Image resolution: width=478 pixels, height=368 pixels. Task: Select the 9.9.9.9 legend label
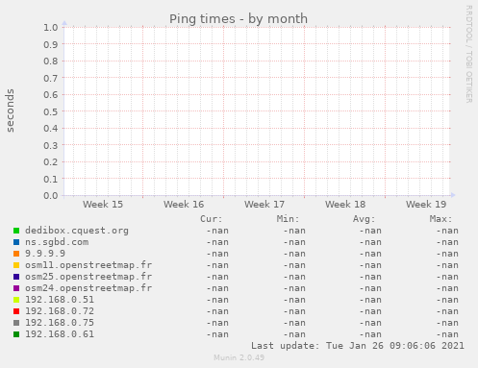click(x=45, y=254)
